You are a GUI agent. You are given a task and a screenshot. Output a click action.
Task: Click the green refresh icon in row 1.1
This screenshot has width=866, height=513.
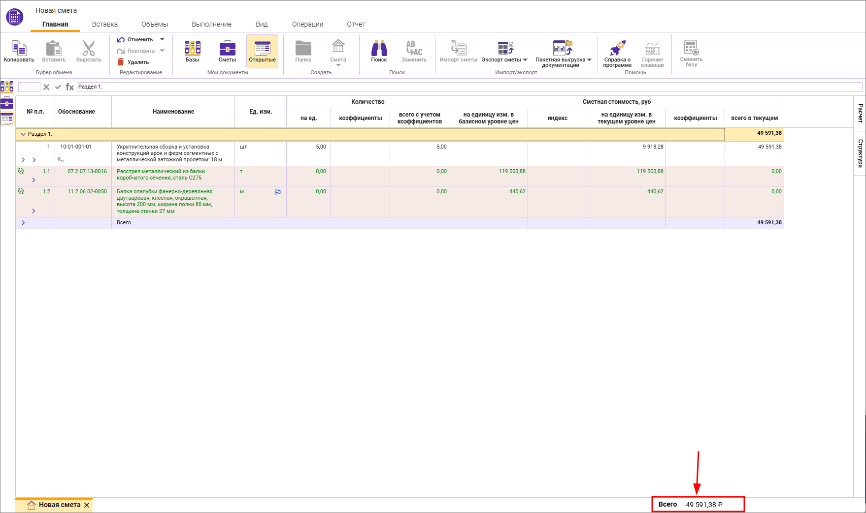coord(21,171)
